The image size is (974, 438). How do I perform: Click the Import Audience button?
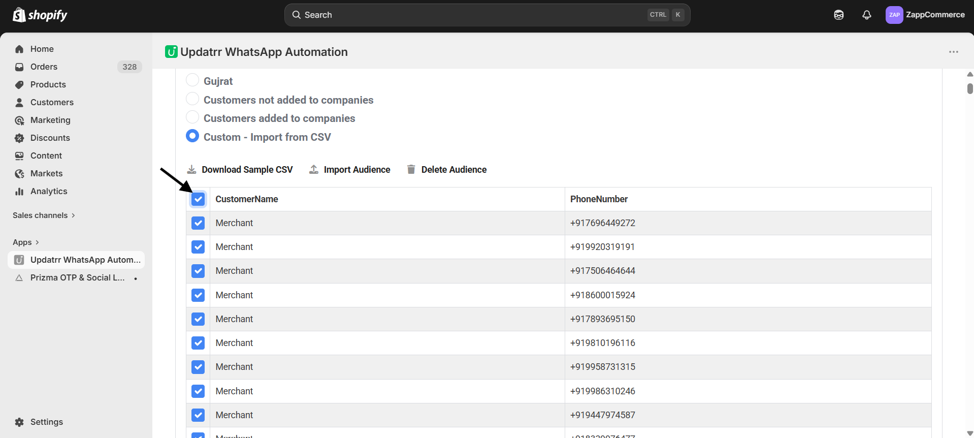coord(349,169)
